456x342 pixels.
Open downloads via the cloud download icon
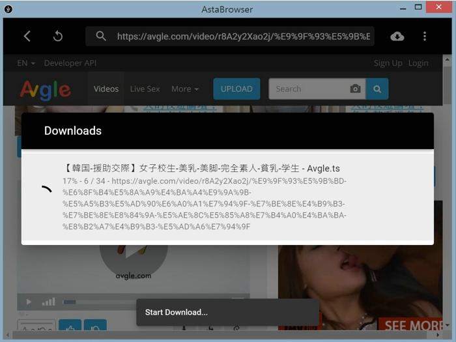coord(397,36)
